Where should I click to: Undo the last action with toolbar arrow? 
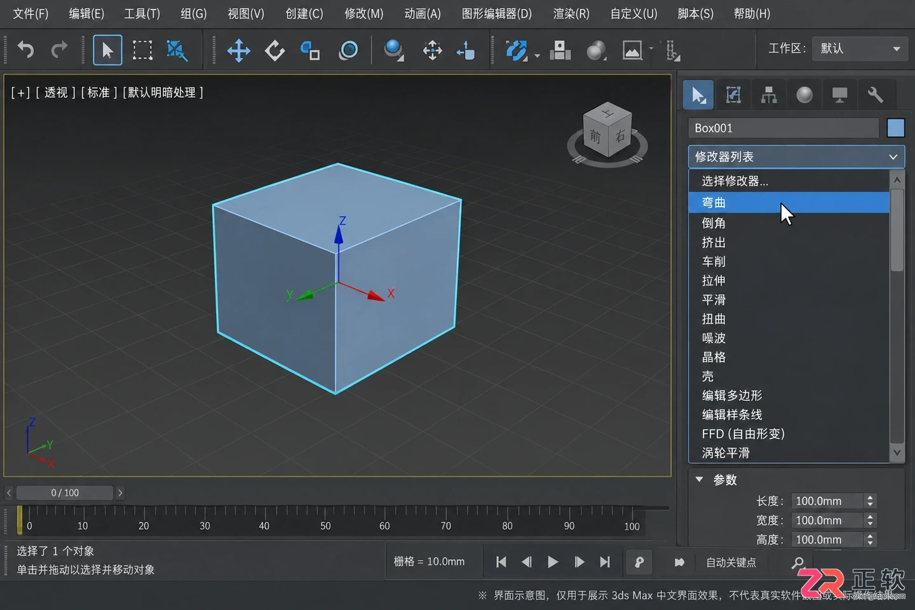pyautogui.click(x=25, y=50)
